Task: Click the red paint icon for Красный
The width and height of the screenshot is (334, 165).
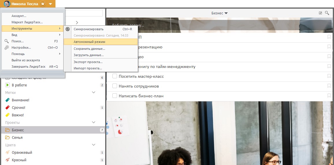Action: [8, 160]
